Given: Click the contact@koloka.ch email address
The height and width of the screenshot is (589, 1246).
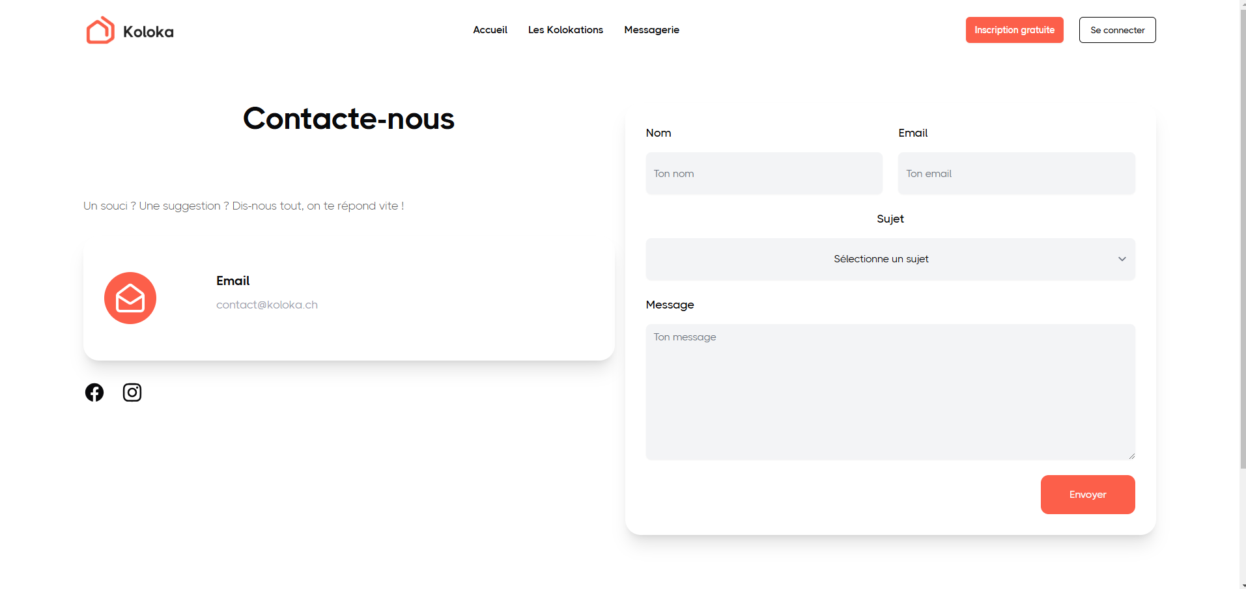Looking at the screenshot, I should (x=267, y=305).
